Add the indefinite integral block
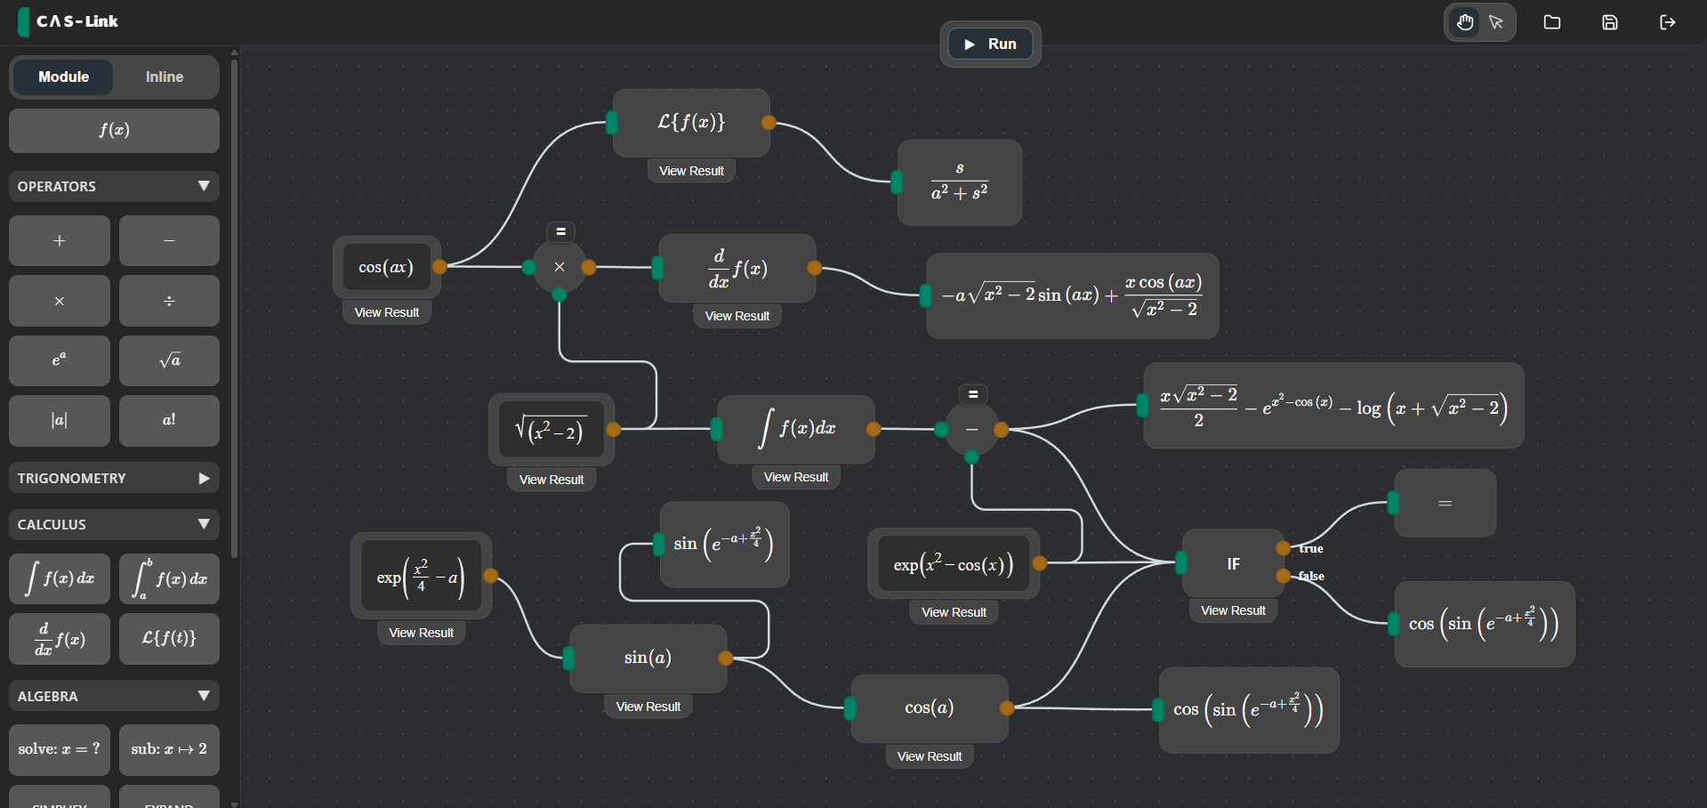 (60, 578)
